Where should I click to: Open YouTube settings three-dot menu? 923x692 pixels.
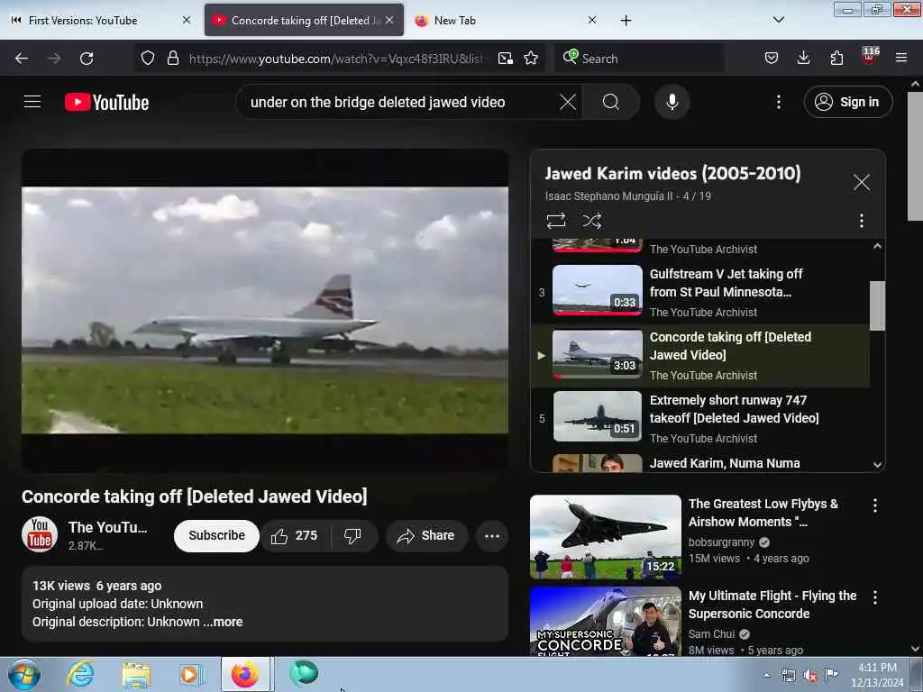(778, 103)
